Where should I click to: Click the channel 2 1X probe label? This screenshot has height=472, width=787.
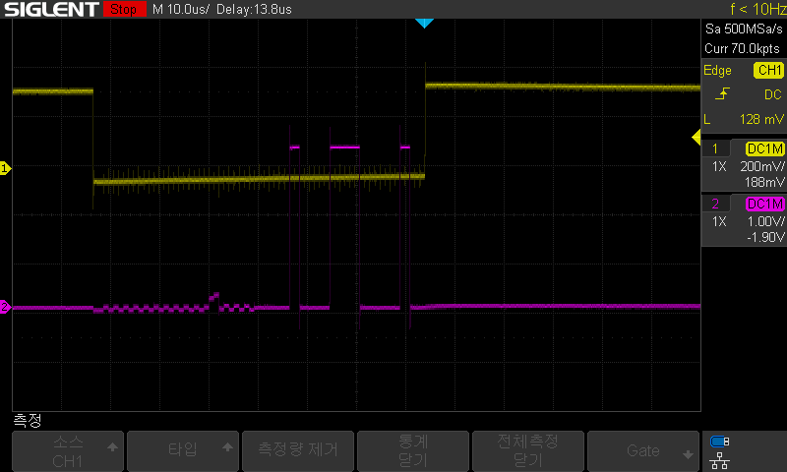point(719,221)
